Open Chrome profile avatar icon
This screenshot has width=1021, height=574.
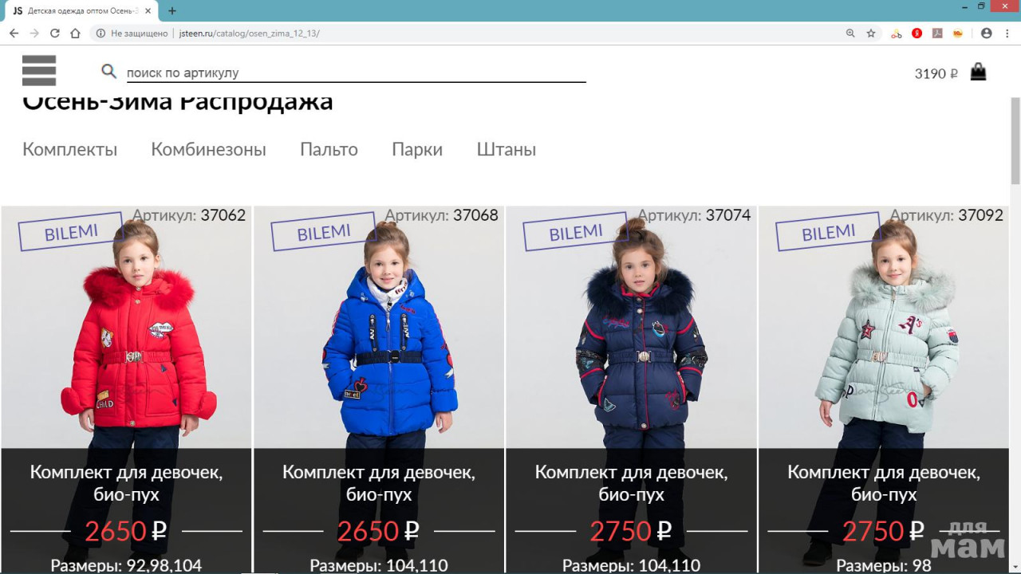click(x=987, y=33)
